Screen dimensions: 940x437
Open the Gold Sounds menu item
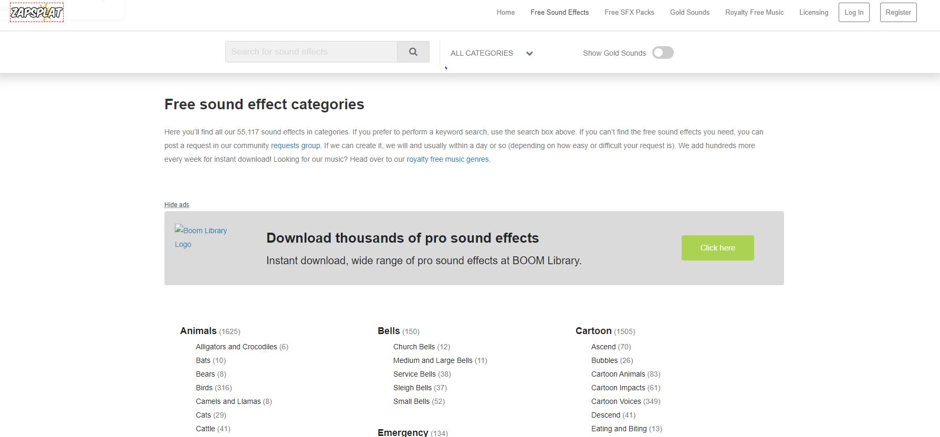(690, 13)
